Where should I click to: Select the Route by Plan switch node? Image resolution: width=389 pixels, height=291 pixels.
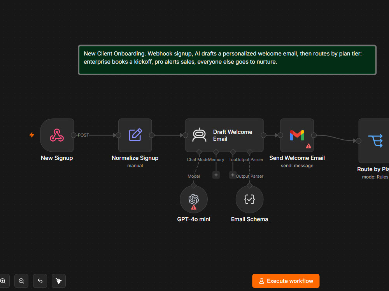[x=374, y=140]
